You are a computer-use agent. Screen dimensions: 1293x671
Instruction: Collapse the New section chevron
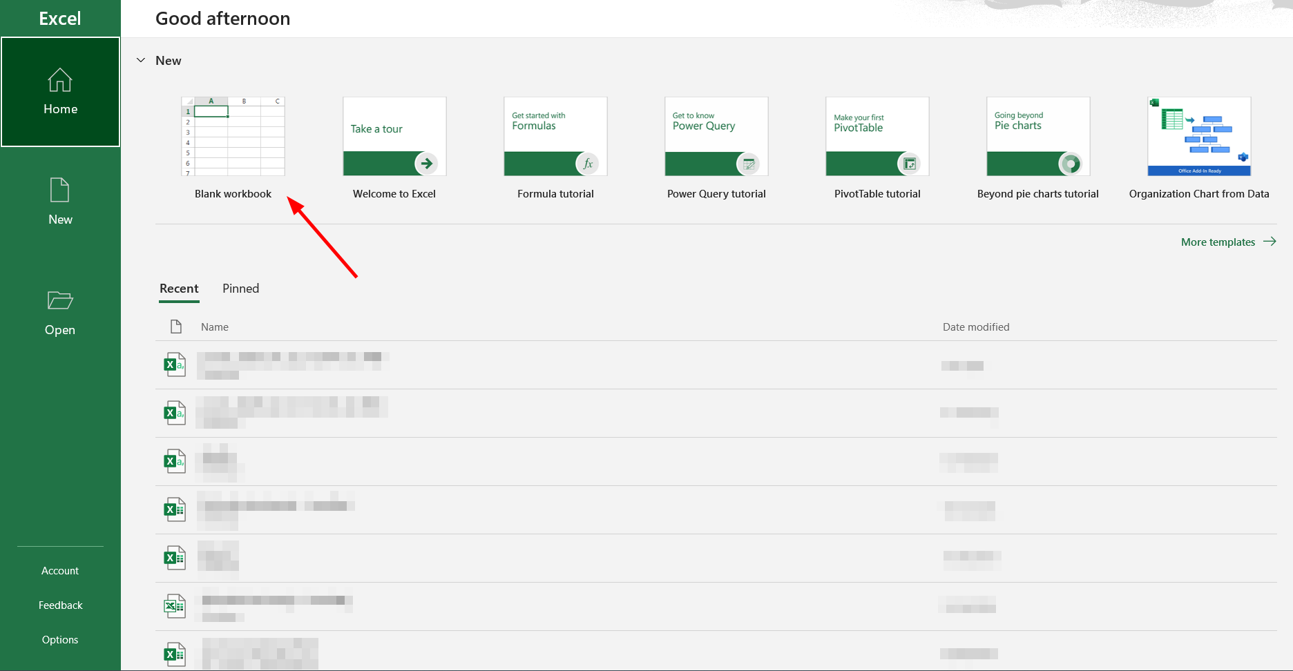141,60
